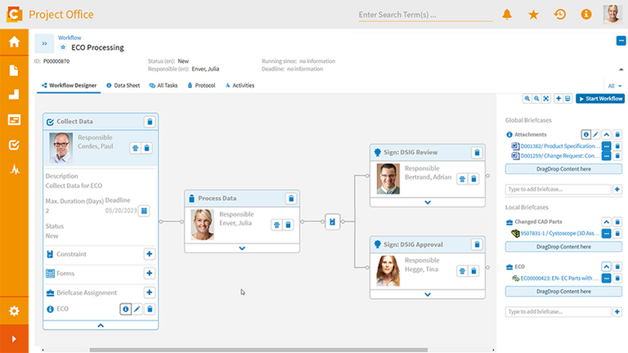Zoom out on workflow canvas
The image size is (628, 353).
click(x=536, y=98)
